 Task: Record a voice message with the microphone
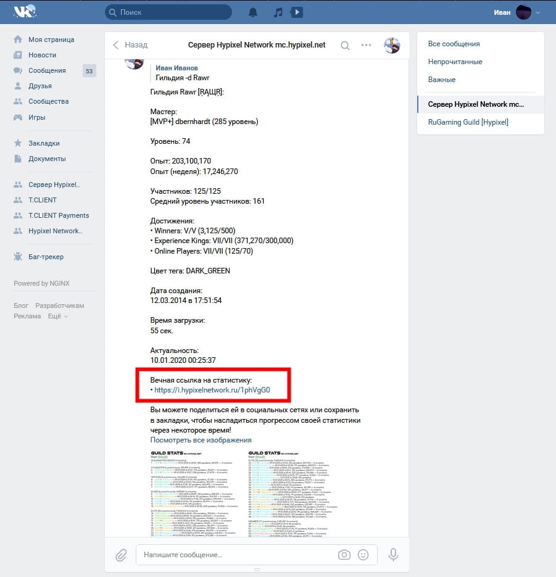[x=392, y=555]
